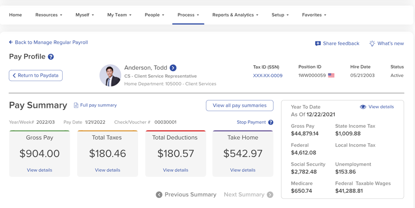Screen dimensions: 415x208
Task: Click the Stop Payment help question icon
Action: [x=271, y=122]
